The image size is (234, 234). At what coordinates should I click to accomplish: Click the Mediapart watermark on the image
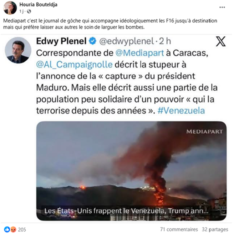click(204, 132)
